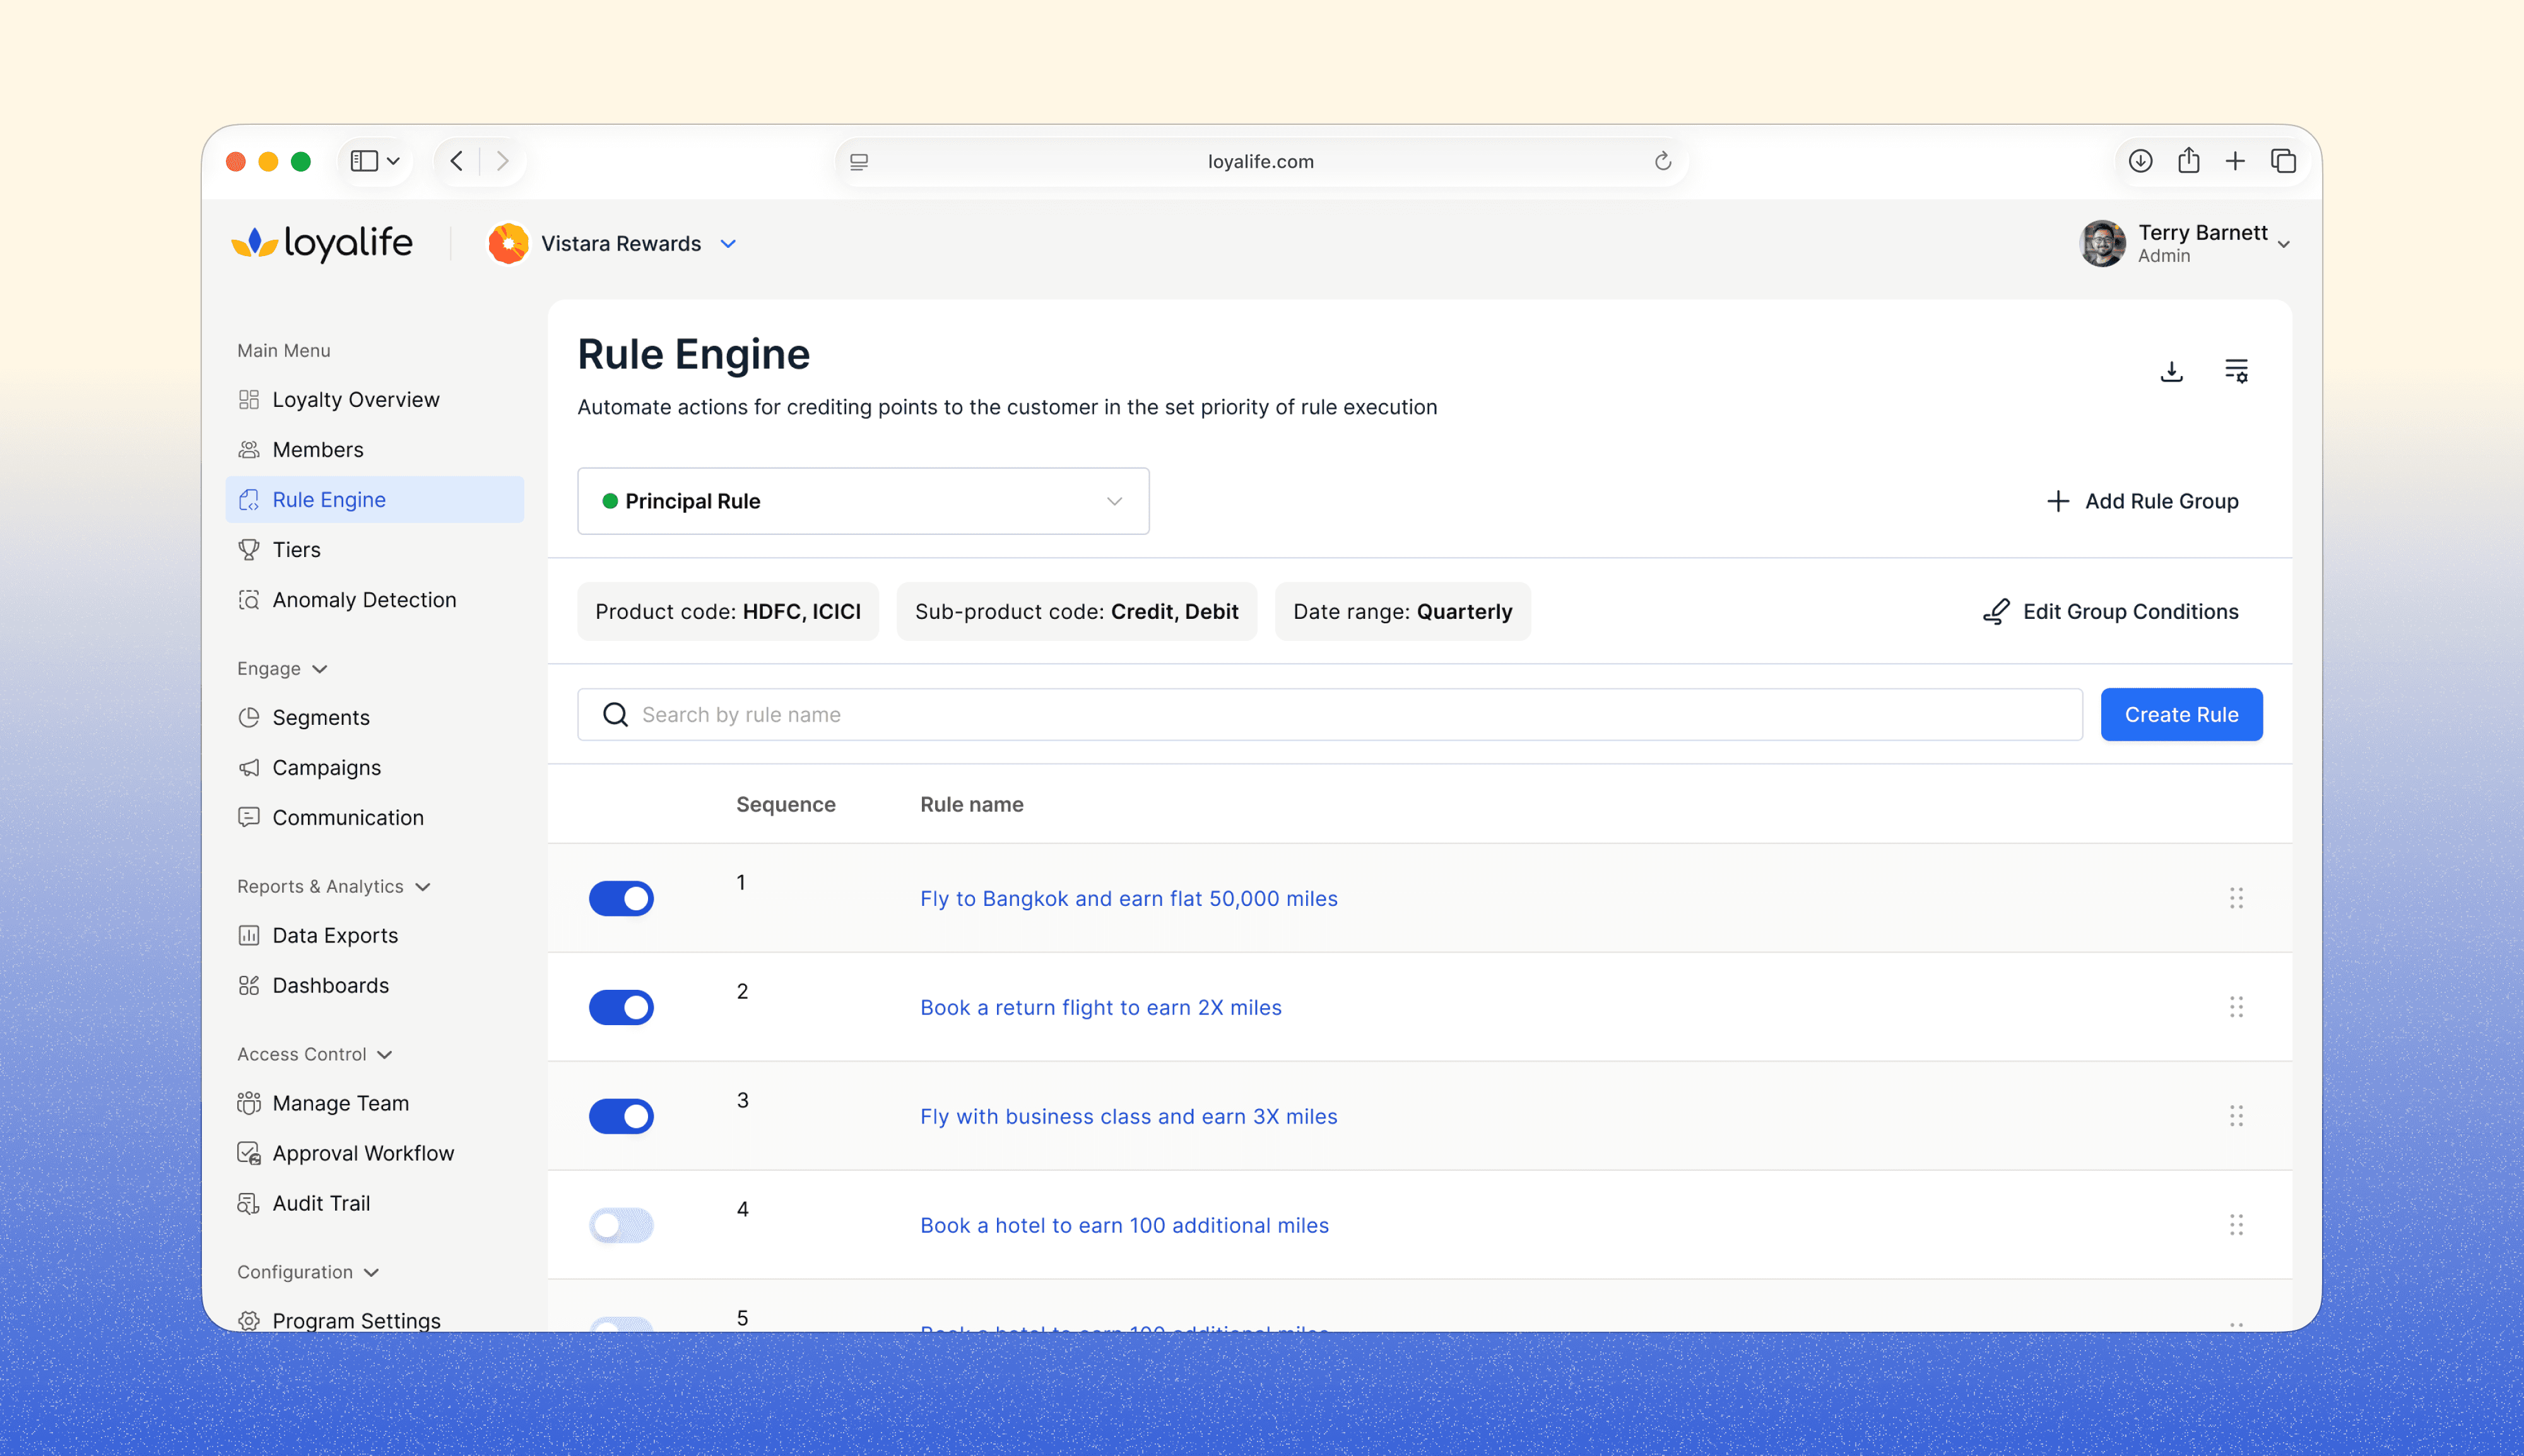Disable the Fly to Bangkok rule toggle

coord(621,898)
